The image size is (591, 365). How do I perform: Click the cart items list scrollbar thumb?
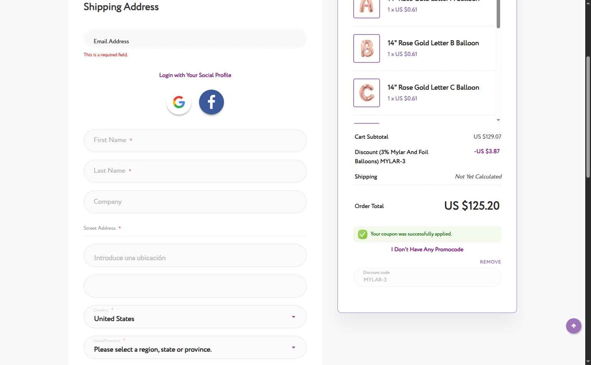498,14
